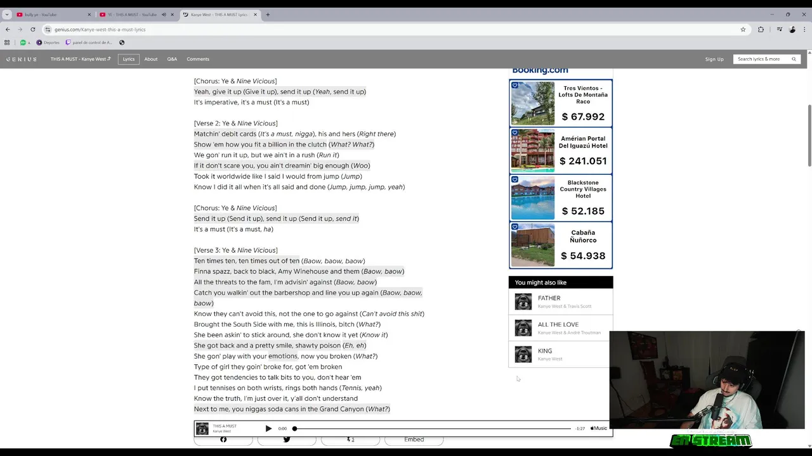Click lyric 'Yeah, give it up (Give it up)'
The height and width of the screenshot is (456, 812).
coord(280,92)
